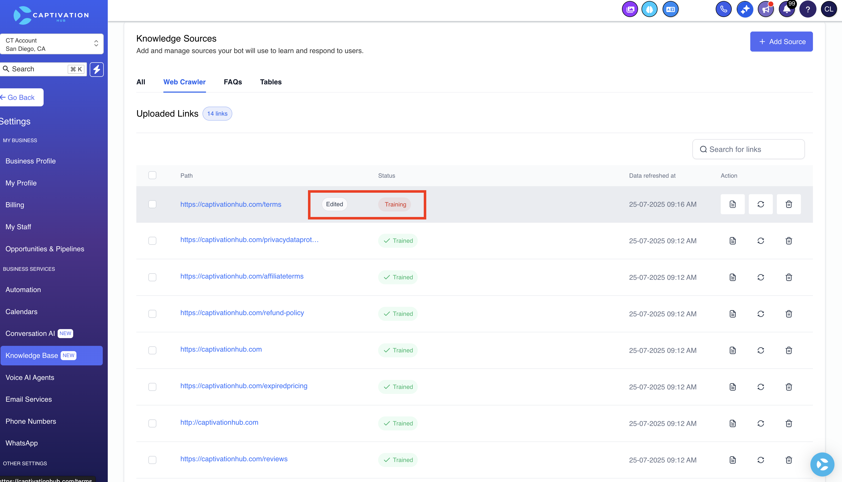Screen dimensions: 842x482
Task: Check the captivationhub.com/terms row checkbox
Action: pyautogui.click(x=152, y=204)
